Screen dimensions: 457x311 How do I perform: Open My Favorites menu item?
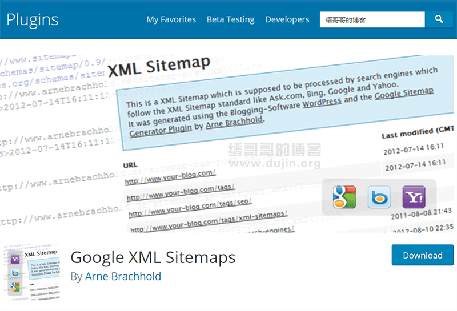pyautogui.click(x=171, y=19)
